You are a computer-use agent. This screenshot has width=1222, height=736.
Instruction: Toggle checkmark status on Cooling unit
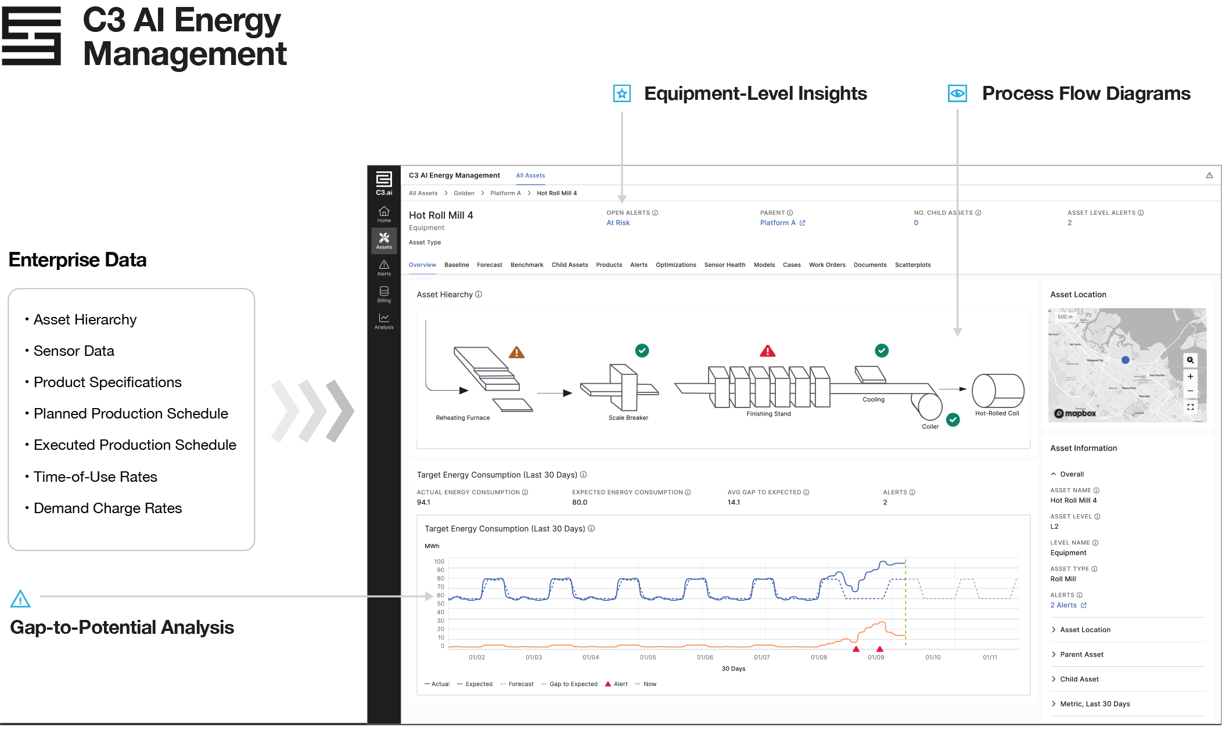click(x=882, y=351)
